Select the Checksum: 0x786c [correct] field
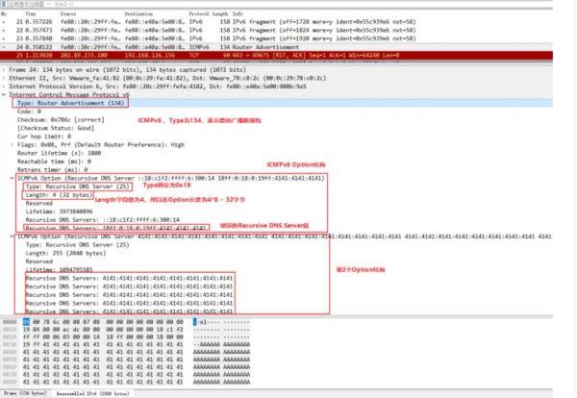This screenshot has width=577, height=398. [61, 120]
